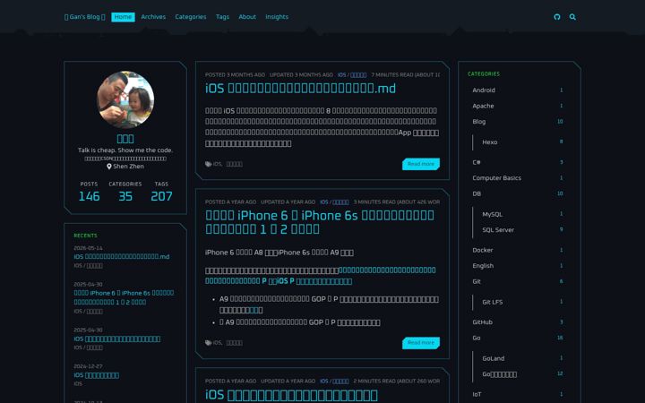Go to the Tags menu item
The width and height of the screenshot is (645, 403).
coord(222,17)
